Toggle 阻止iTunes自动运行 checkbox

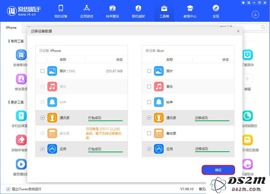[x=8, y=189]
